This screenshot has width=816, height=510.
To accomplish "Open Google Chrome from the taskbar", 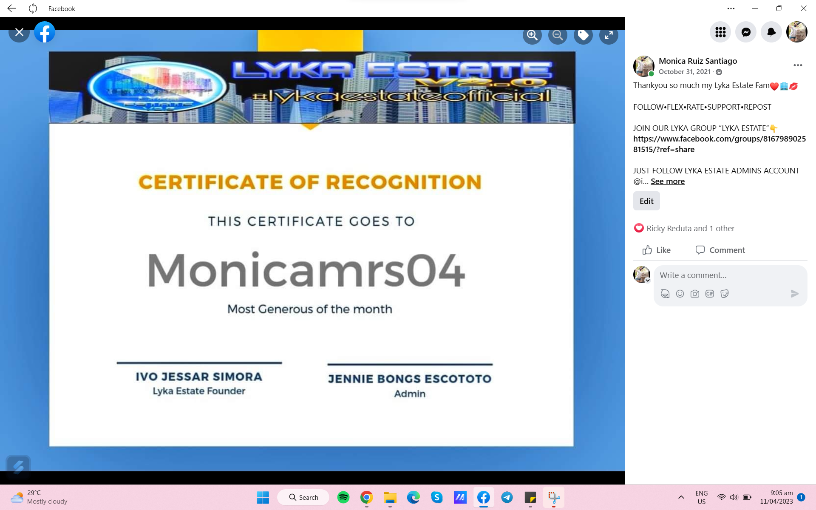I will click(x=367, y=497).
